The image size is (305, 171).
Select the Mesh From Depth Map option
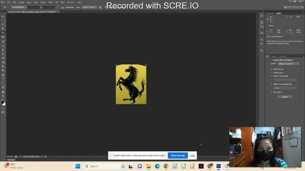coord(272,84)
